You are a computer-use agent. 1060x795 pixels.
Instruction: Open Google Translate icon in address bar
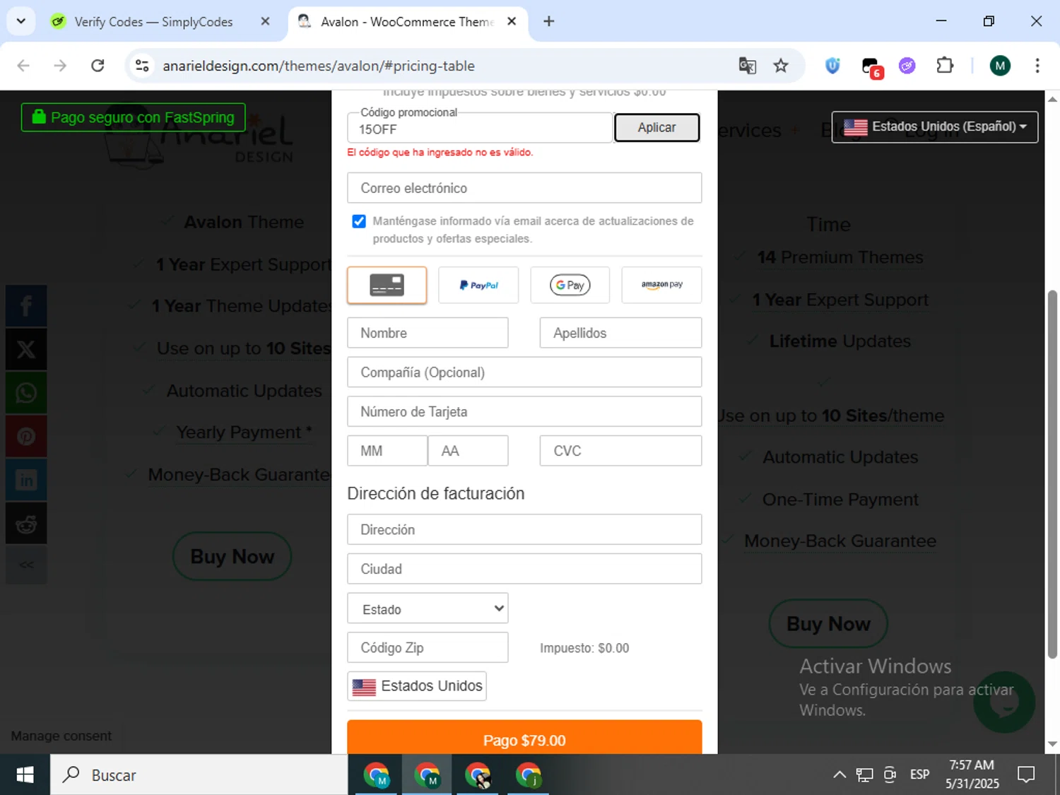(747, 66)
